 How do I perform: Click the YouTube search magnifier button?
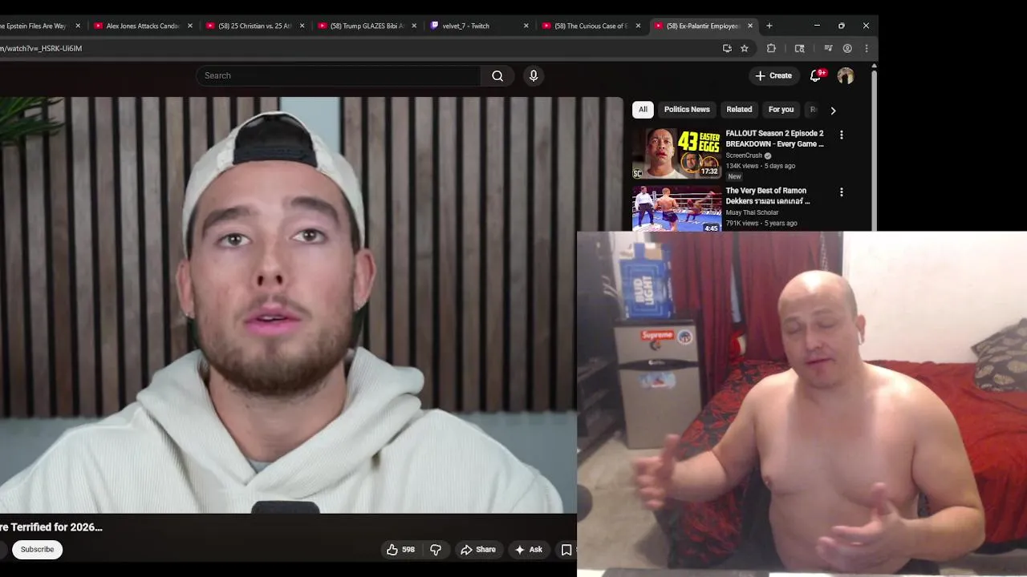497,75
